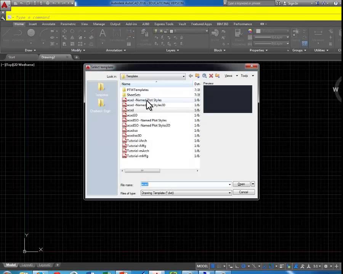
Task: Click the large Text A tool in Annotation panel
Action: click(x=103, y=33)
